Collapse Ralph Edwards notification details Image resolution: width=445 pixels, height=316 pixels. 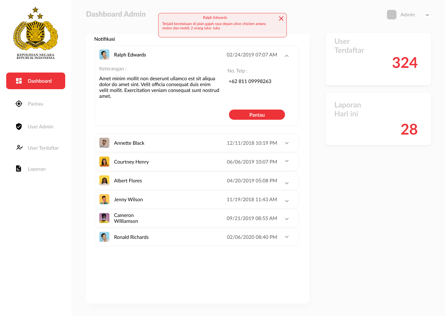pyautogui.click(x=287, y=56)
